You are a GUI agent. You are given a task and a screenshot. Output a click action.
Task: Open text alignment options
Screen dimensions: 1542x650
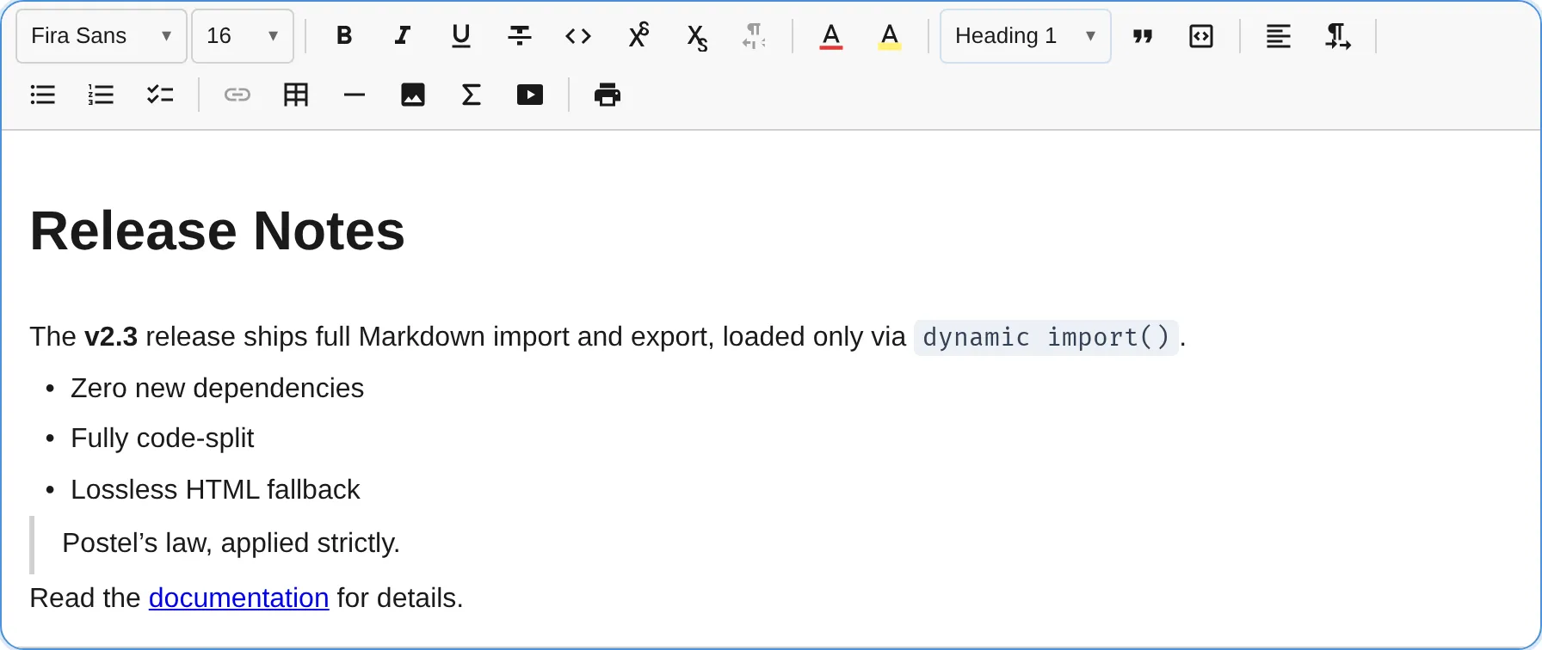pyautogui.click(x=1279, y=36)
